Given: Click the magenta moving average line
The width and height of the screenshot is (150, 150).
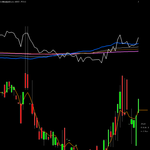Looking at the screenshot, I should (x=120, y=52).
